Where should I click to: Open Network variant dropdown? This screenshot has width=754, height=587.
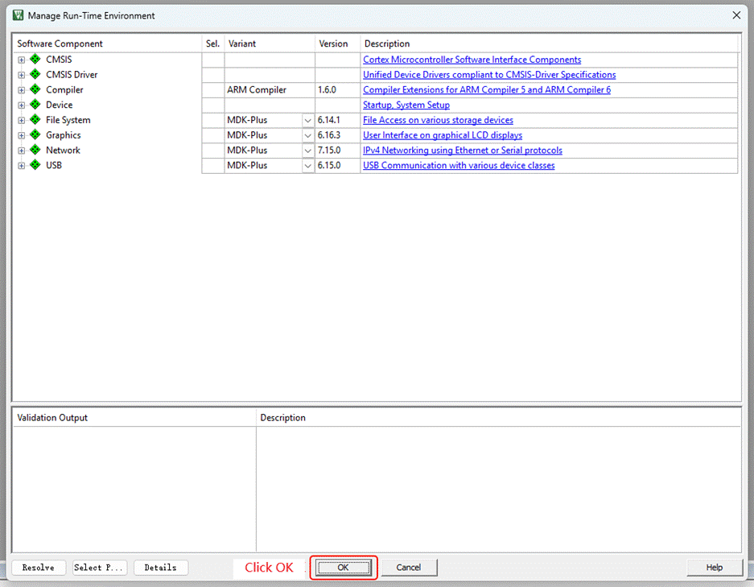(x=307, y=151)
